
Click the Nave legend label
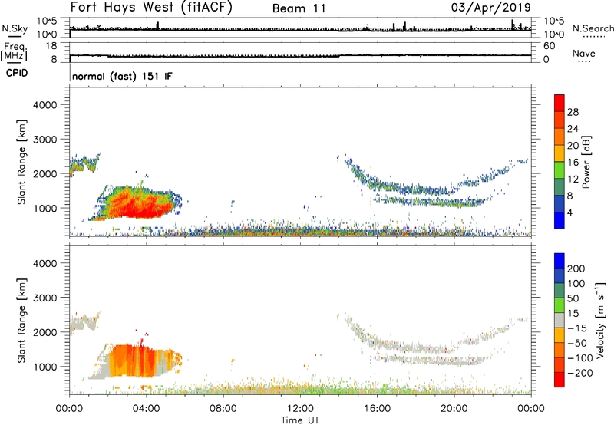[x=584, y=53]
